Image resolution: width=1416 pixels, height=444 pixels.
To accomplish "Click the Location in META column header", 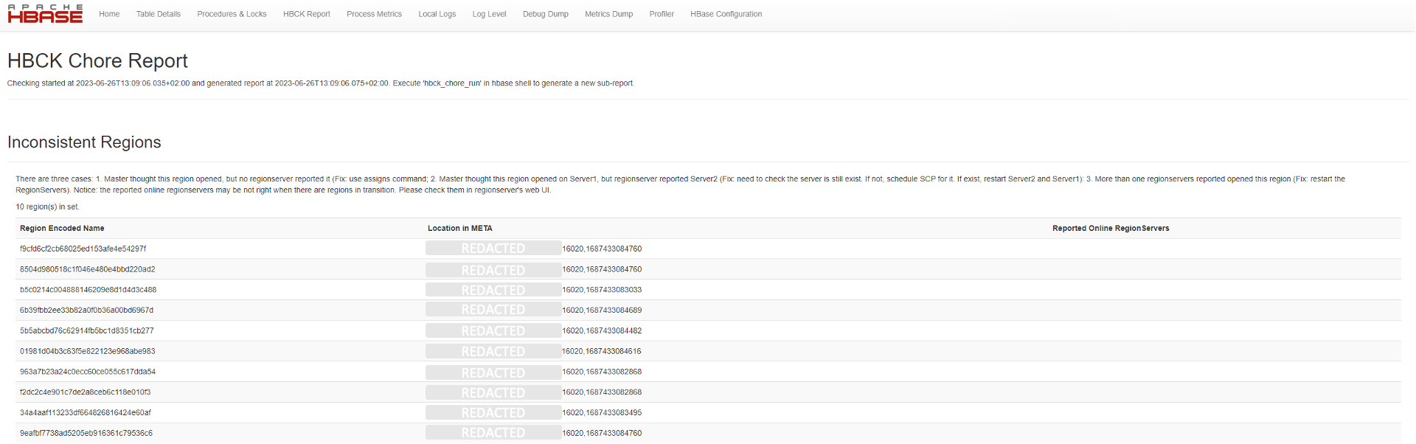I will (x=460, y=229).
